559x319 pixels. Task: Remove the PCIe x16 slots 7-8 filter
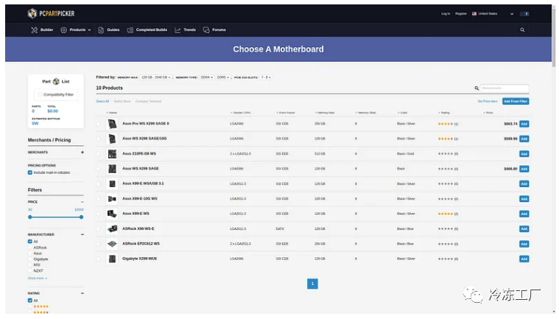270,77
